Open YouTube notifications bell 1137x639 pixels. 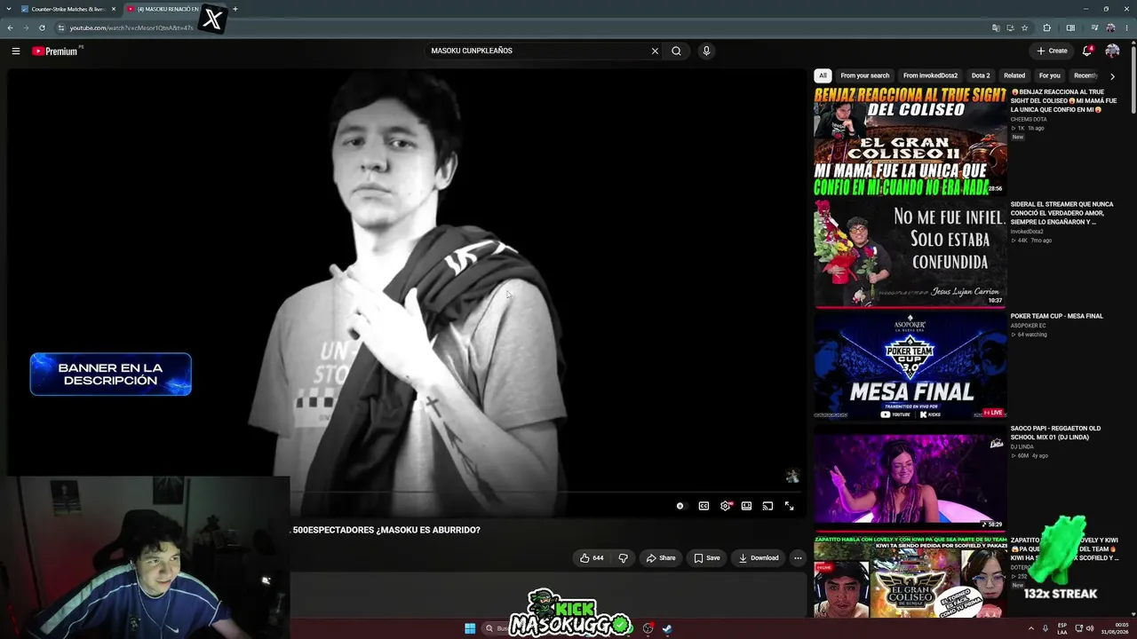click(1087, 51)
